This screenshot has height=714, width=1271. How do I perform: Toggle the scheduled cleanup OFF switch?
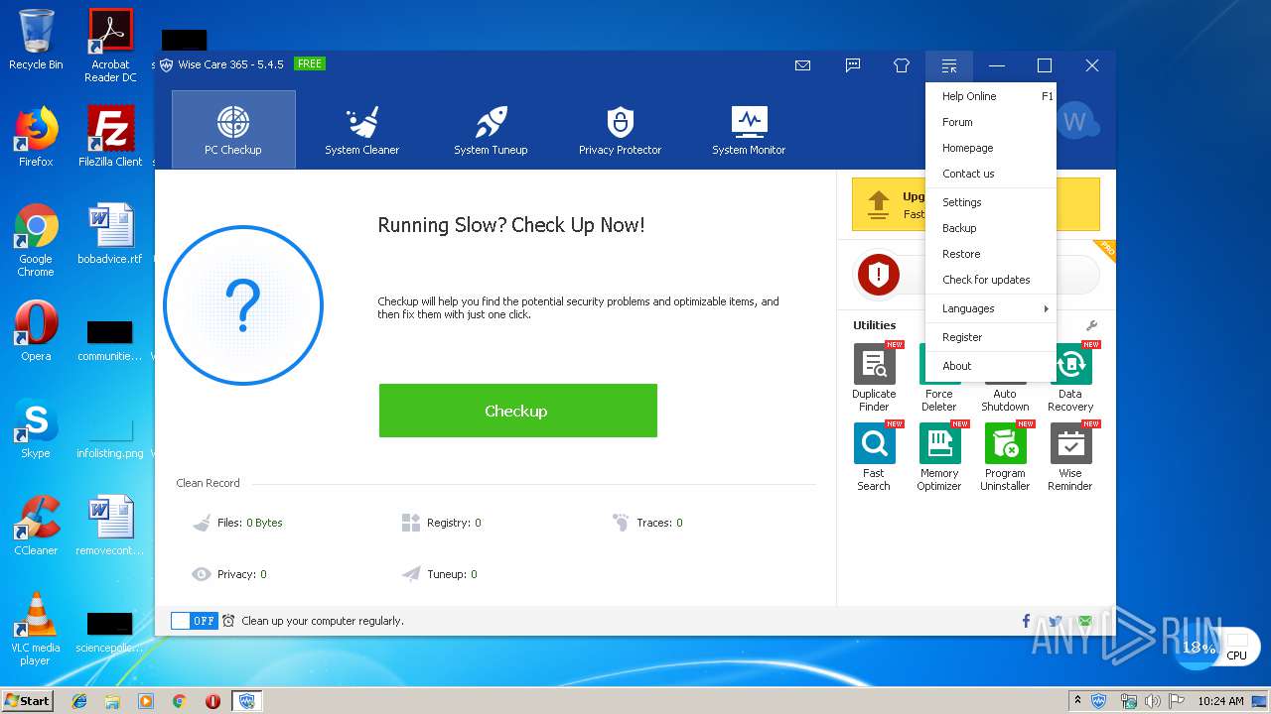tap(194, 621)
